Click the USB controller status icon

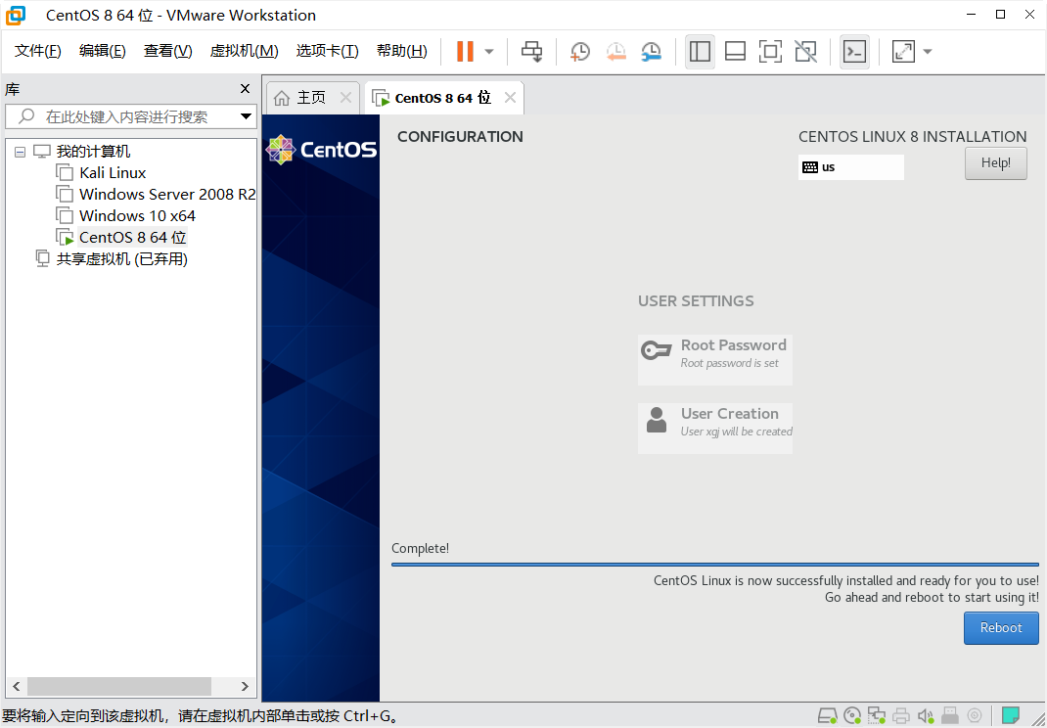pos(949,716)
